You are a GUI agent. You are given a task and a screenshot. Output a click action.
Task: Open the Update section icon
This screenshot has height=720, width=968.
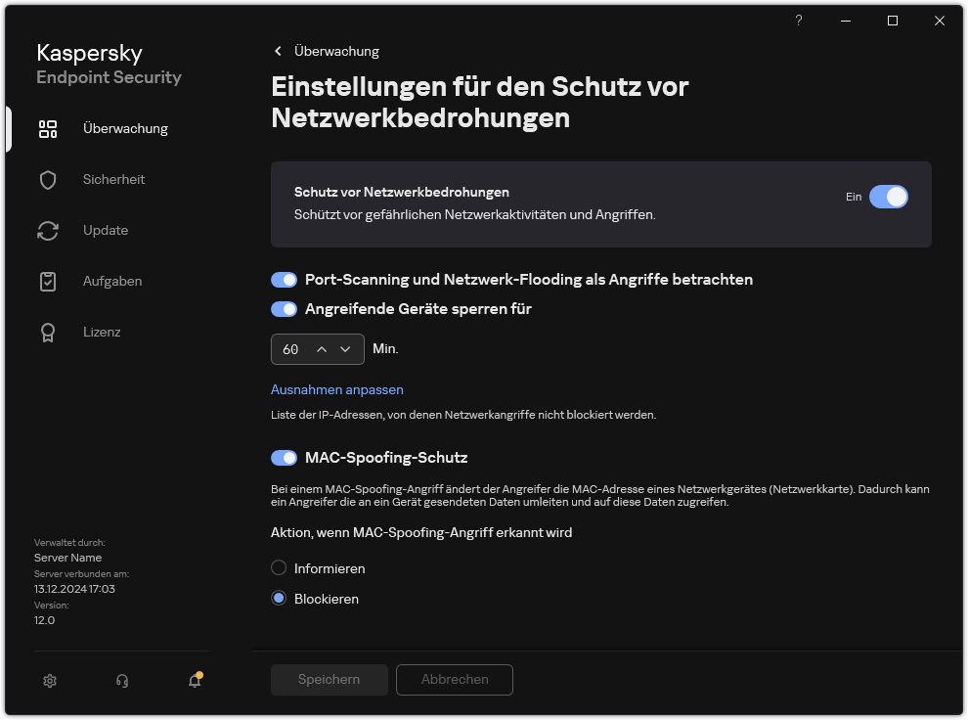(48, 230)
